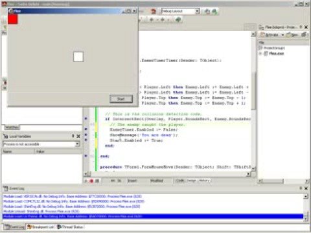The width and height of the screenshot is (311, 233).
Task: Click the save desktop layout icon next to the layout combo
Action: [207, 11]
